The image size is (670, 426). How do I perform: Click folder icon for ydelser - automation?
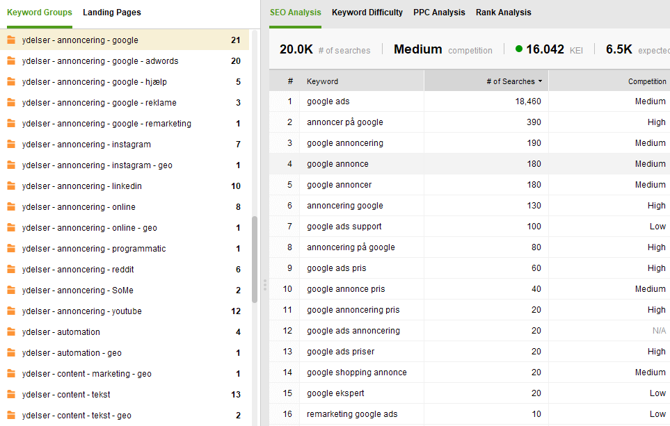[11, 332]
